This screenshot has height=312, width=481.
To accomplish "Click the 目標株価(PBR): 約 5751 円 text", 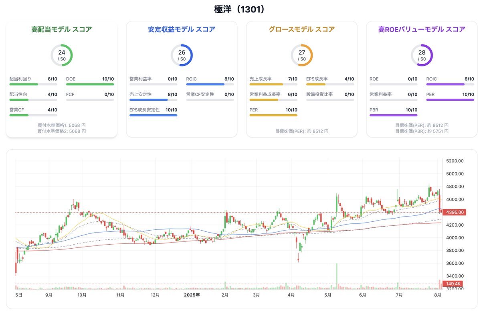I will point(422,131).
